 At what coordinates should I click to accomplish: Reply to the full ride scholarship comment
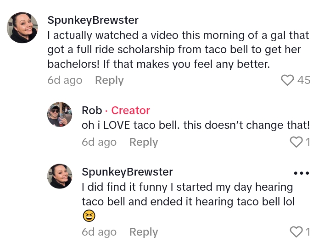[109, 80]
